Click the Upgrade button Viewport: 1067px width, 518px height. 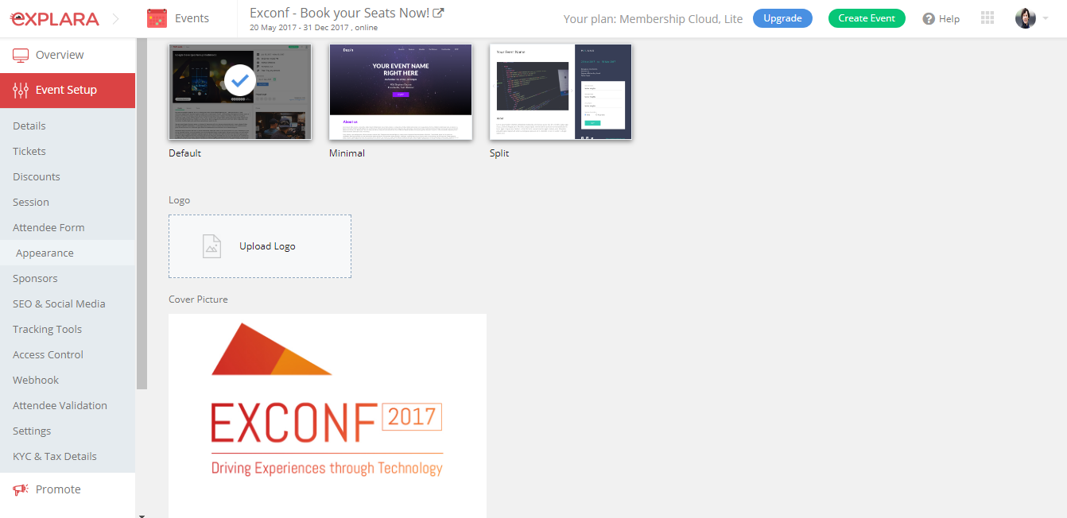click(x=782, y=18)
